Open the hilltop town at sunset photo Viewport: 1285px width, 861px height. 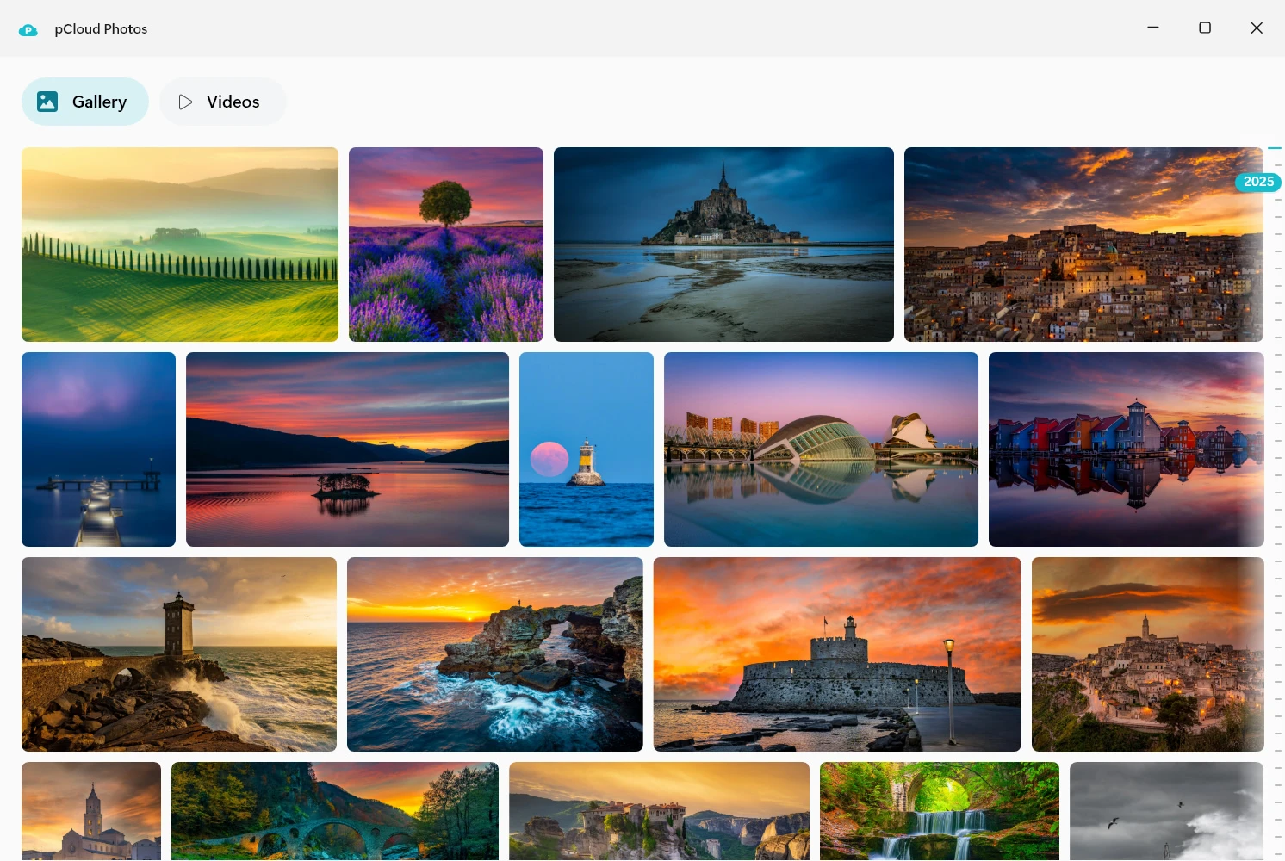[x=1083, y=245]
